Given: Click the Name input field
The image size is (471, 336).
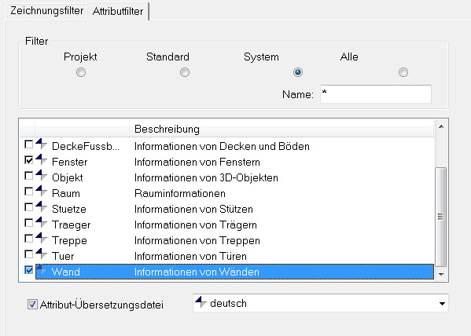Looking at the screenshot, I should (x=376, y=94).
